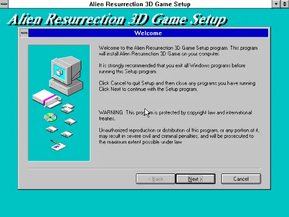Image resolution: width=289 pixels, height=217 pixels.
Task: Click the restore arrows button in the title bar
Action: tap(284, 4)
